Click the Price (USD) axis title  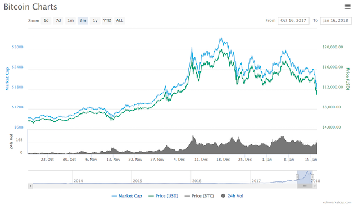point(348,79)
